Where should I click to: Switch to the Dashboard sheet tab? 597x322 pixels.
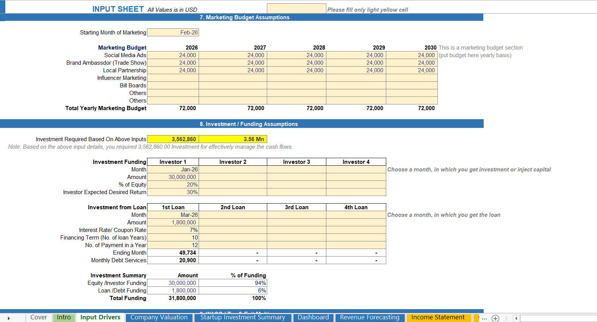click(x=313, y=317)
